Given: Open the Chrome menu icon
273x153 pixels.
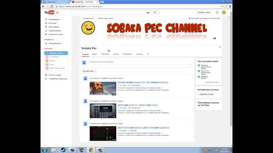Looking at the screenshot, I should [230, 6].
